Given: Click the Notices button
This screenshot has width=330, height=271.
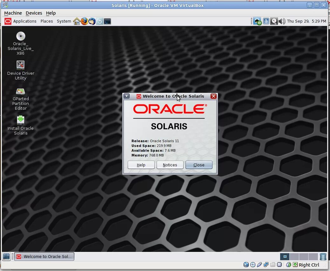Looking at the screenshot, I should 170,165.
